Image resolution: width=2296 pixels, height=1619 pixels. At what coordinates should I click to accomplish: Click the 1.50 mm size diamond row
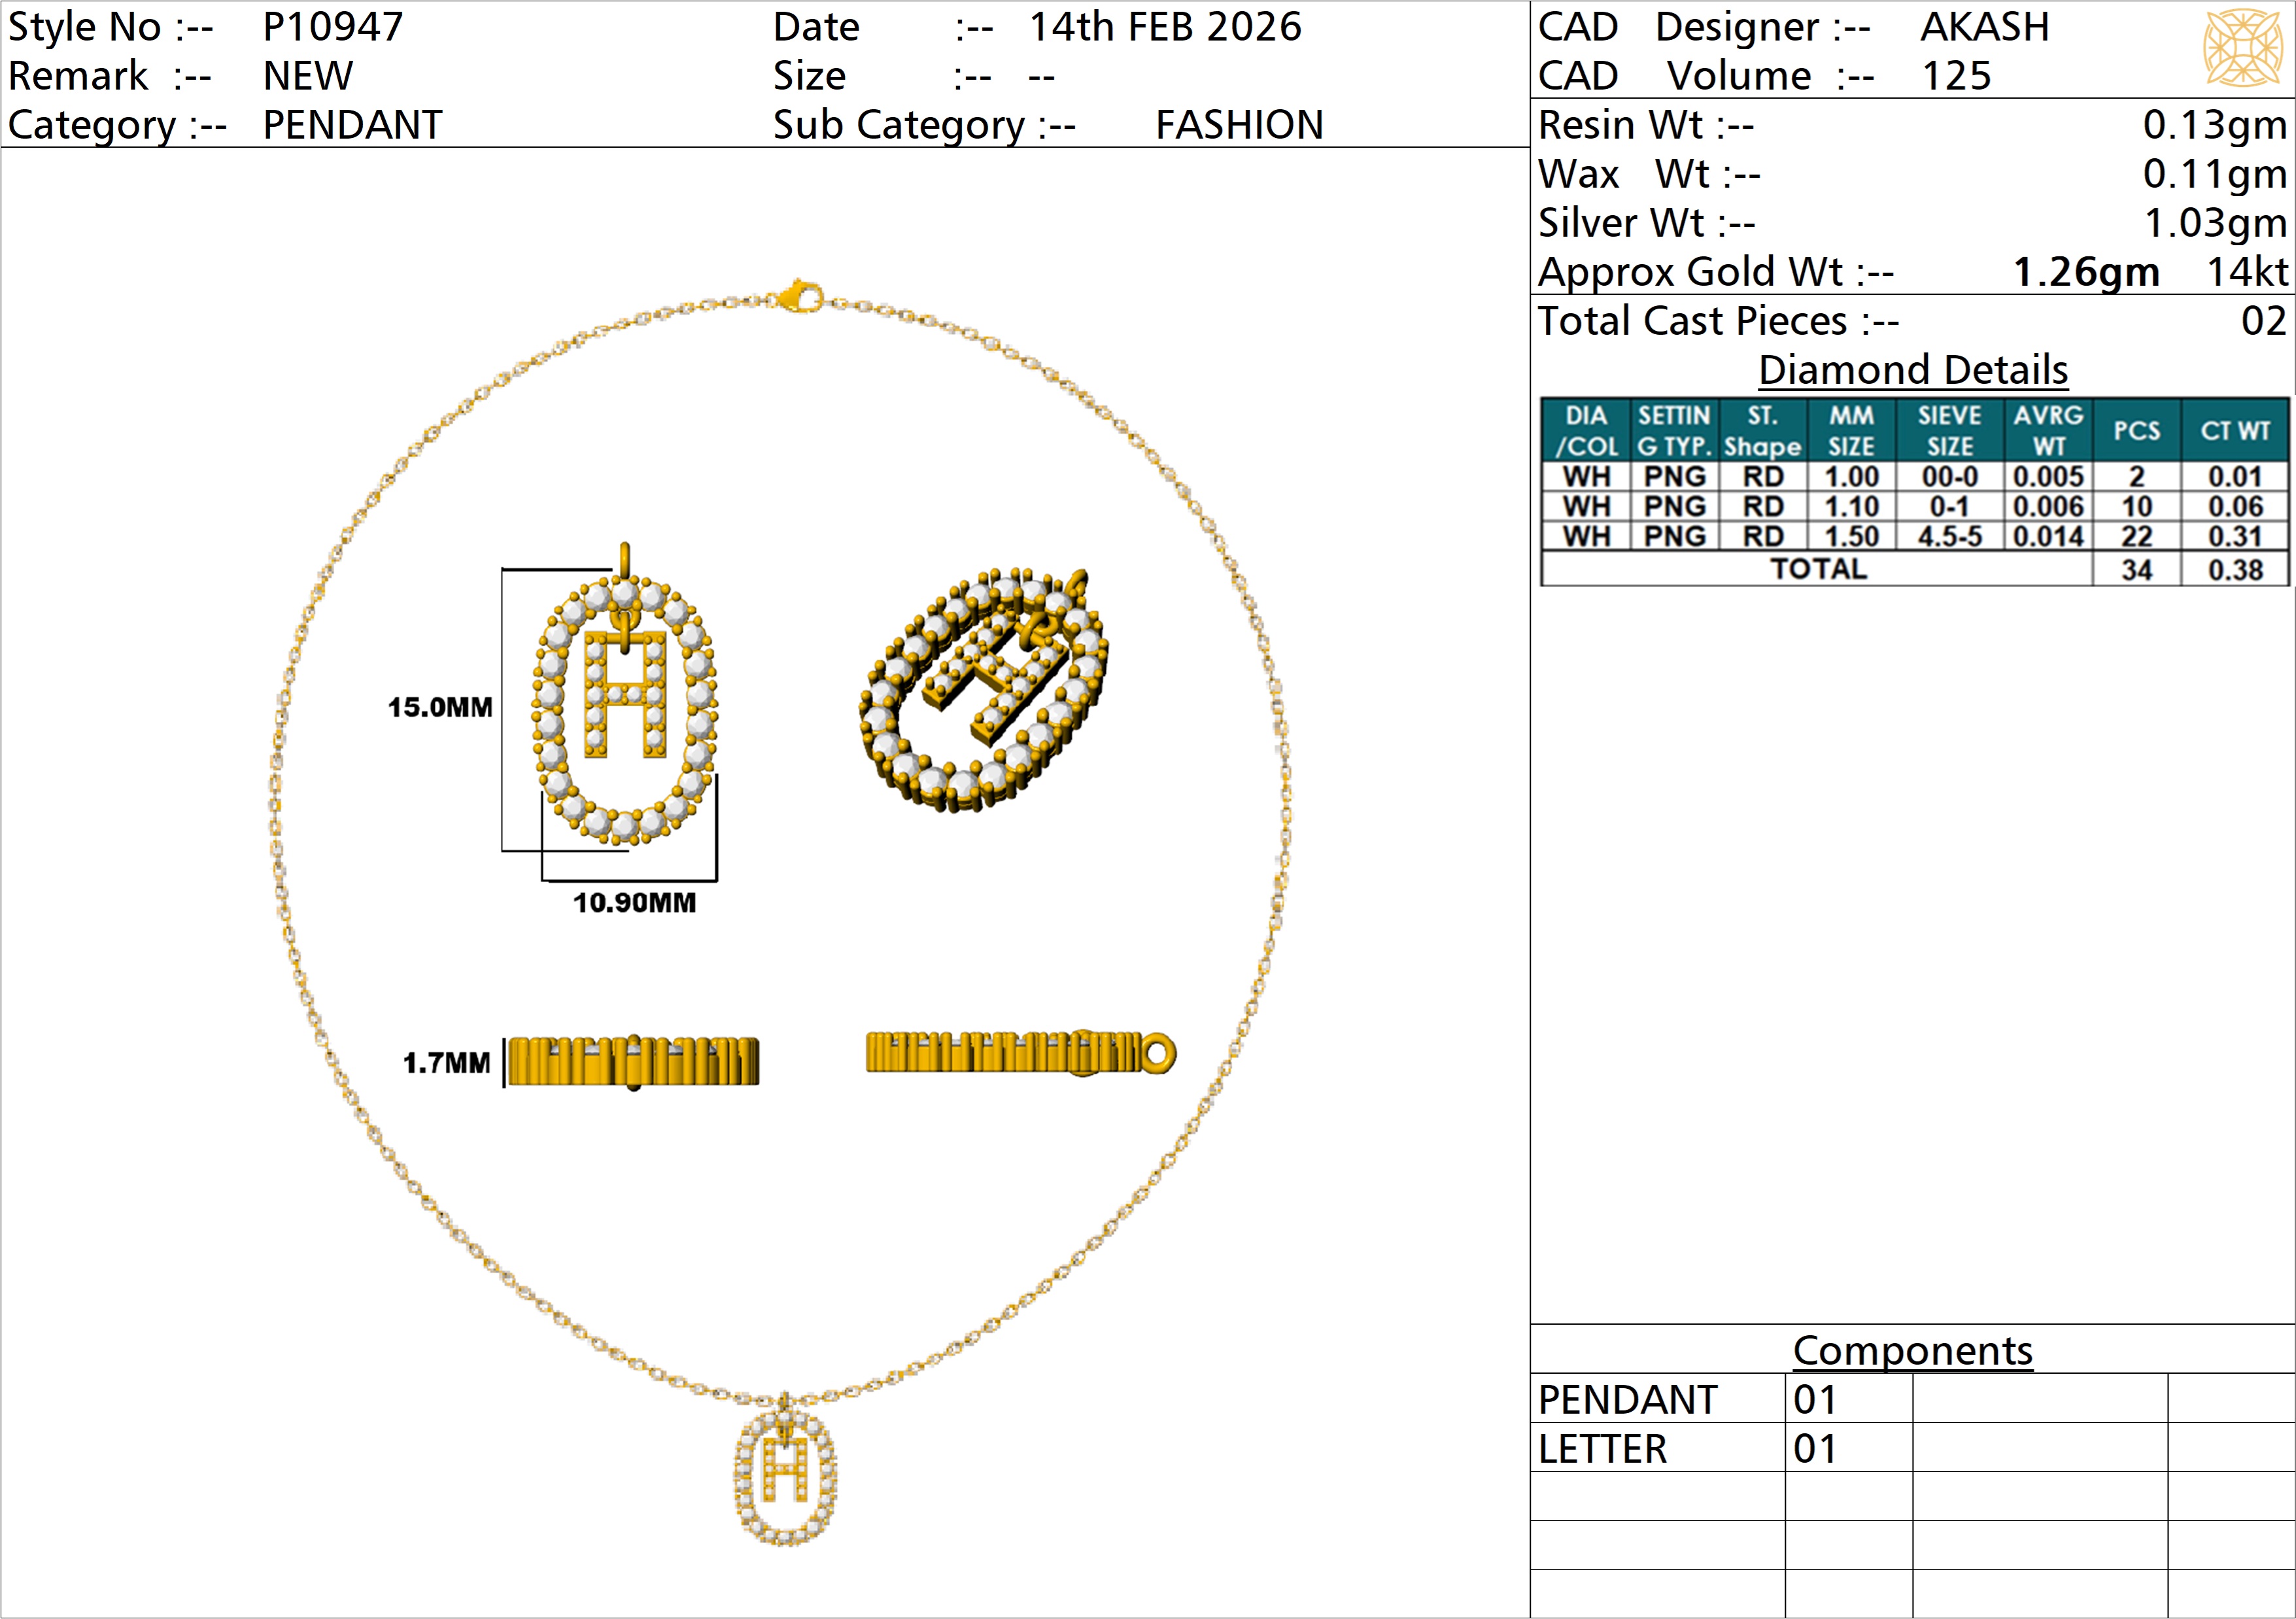click(1851, 537)
